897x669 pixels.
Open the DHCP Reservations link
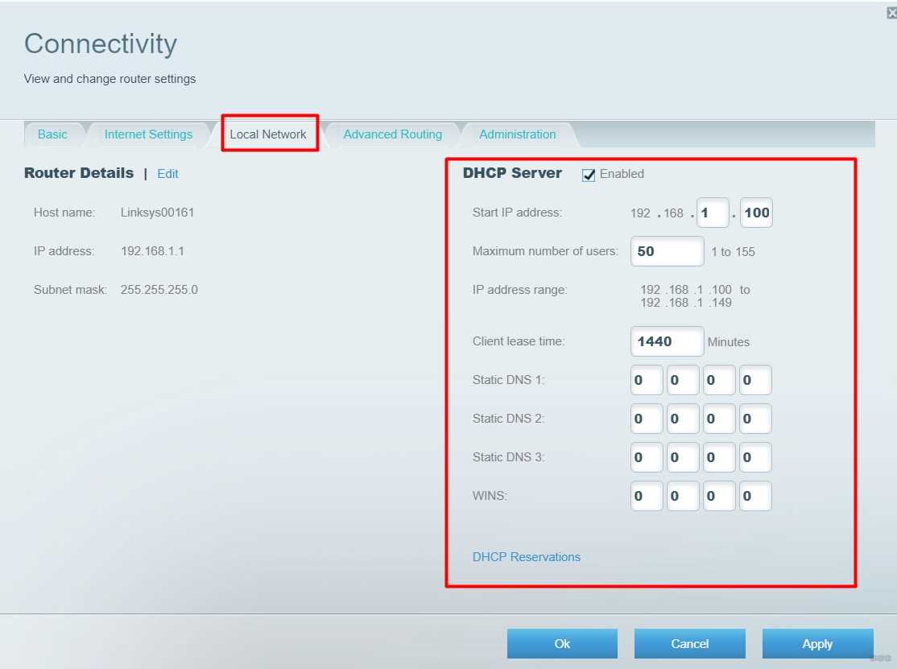tap(527, 557)
